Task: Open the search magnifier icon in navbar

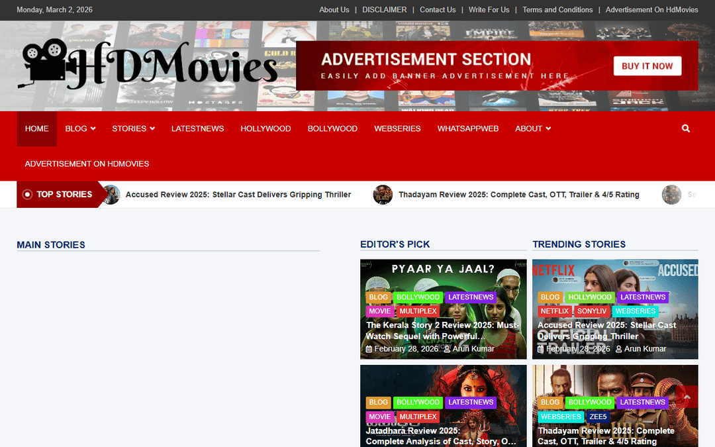Action: [x=685, y=128]
